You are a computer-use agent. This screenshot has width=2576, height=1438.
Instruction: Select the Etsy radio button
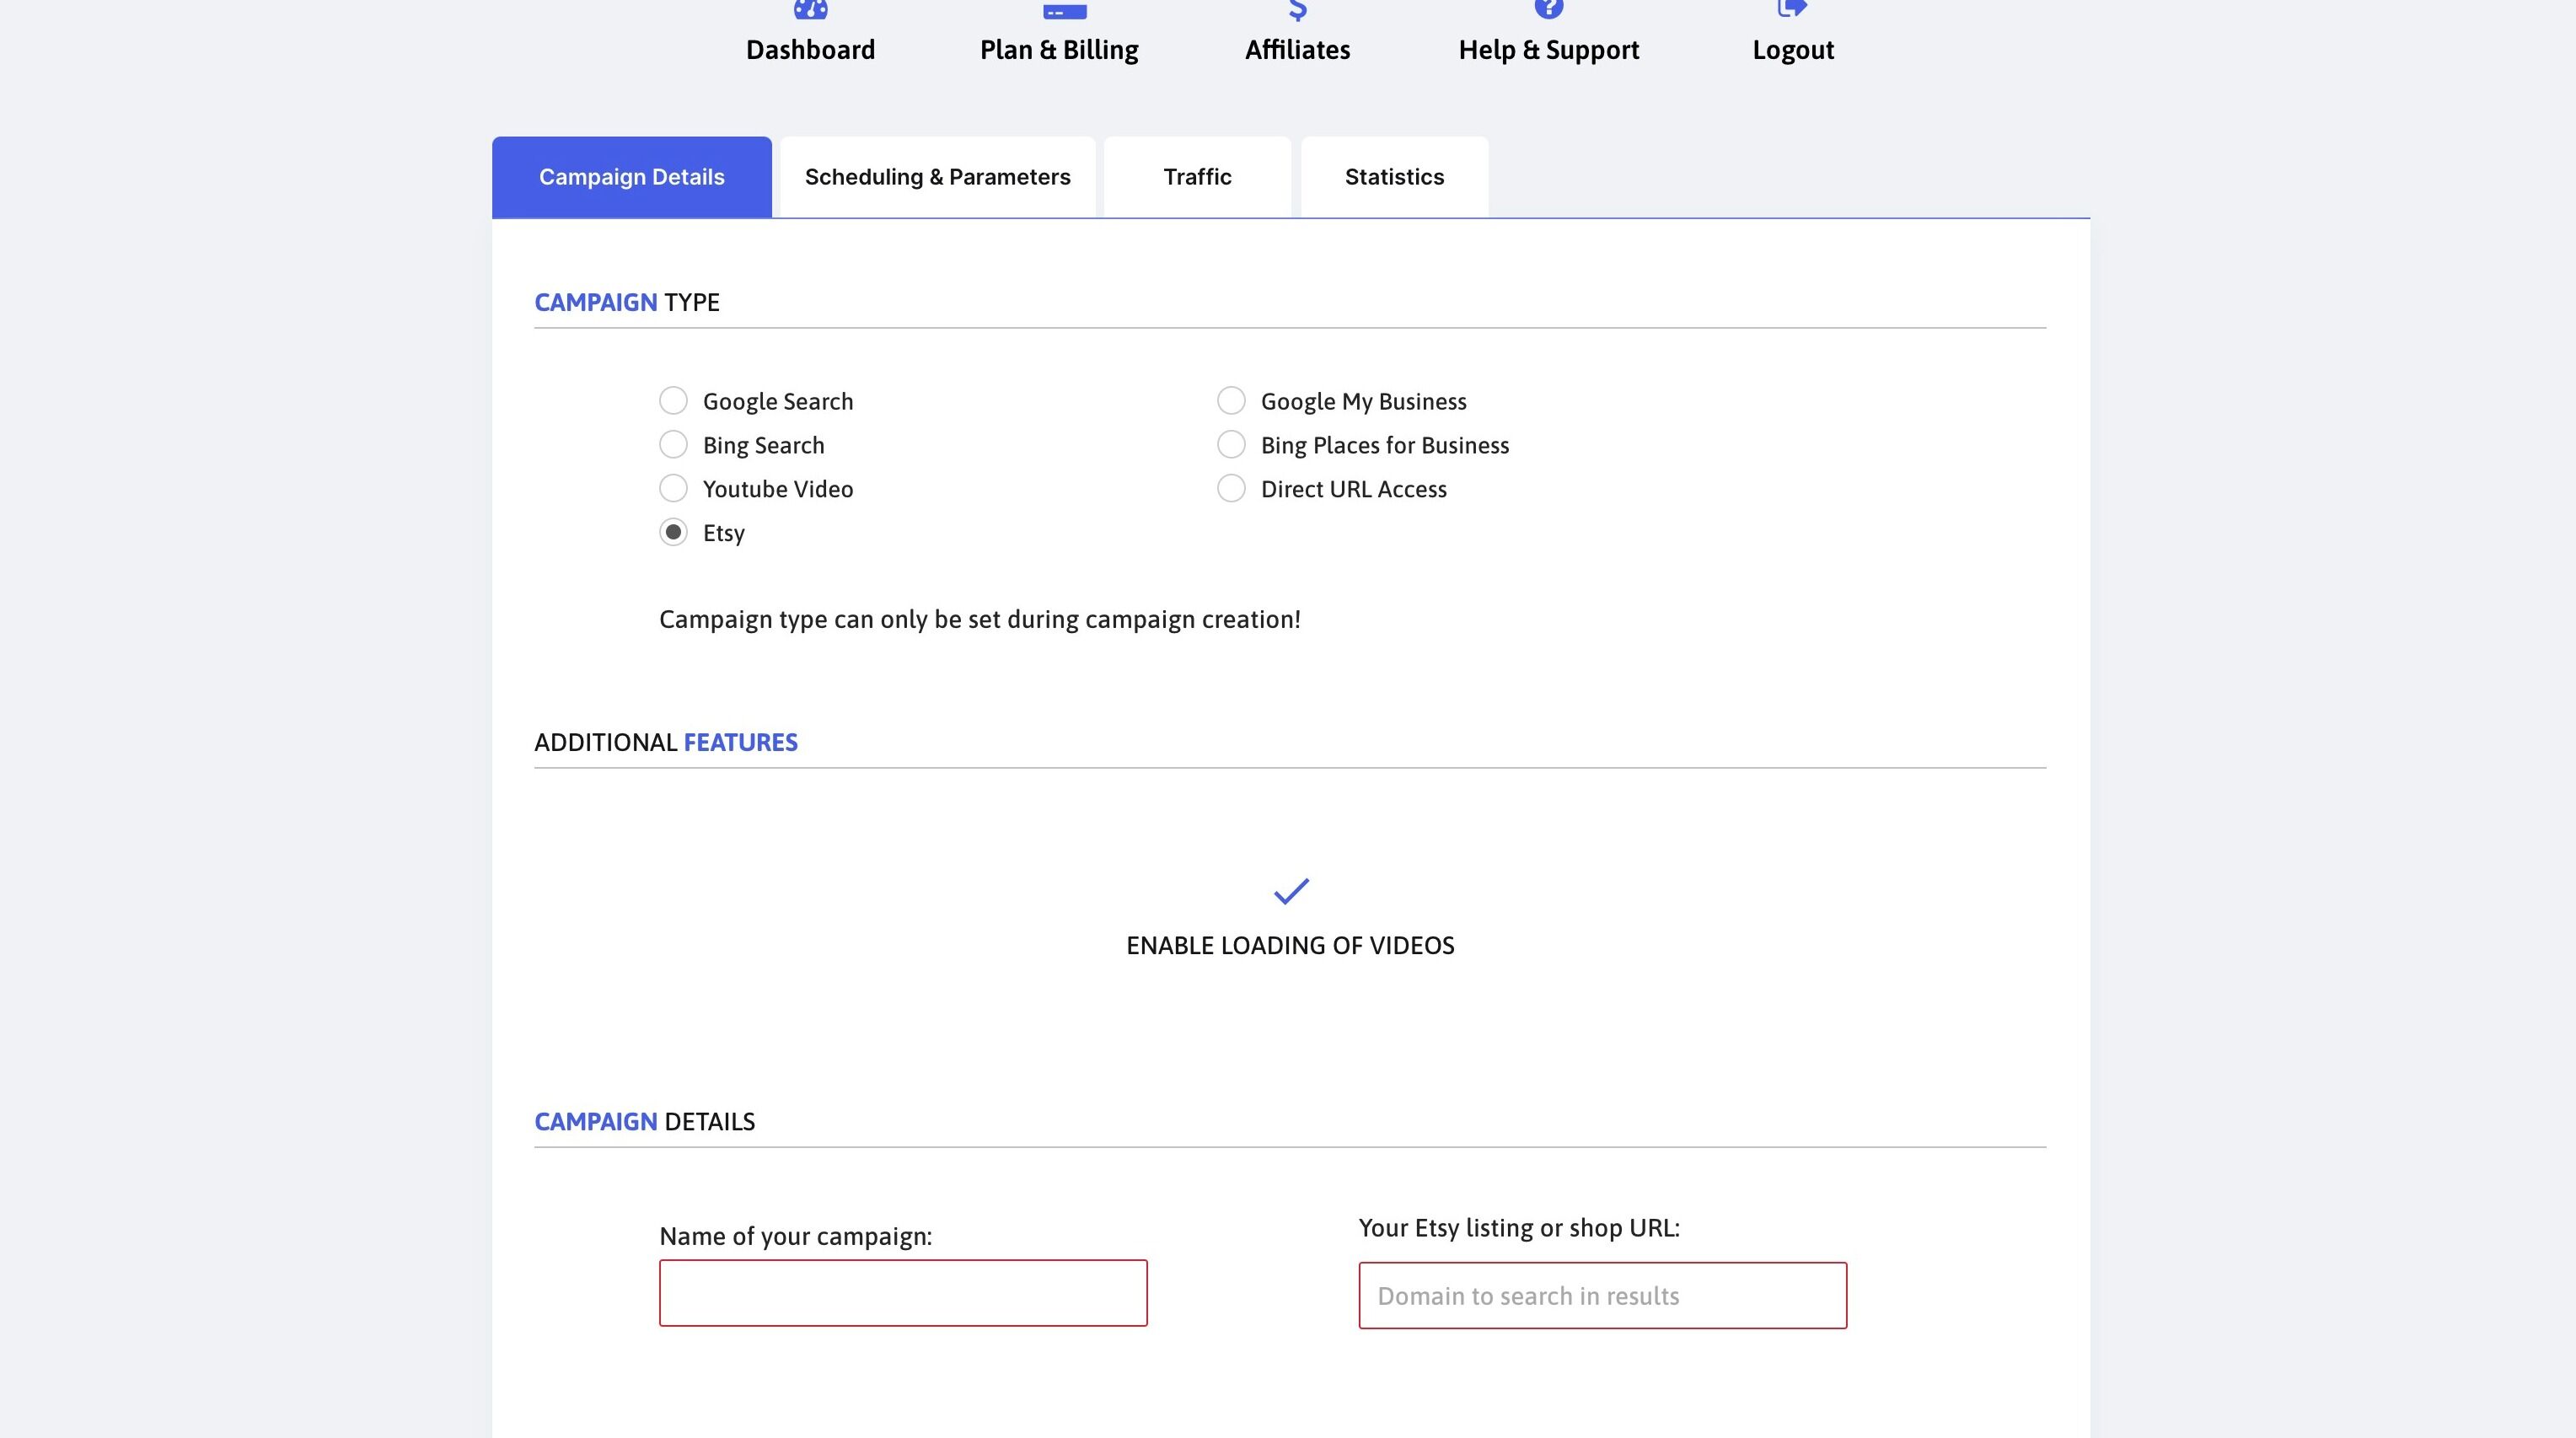(x=673, y=533)
